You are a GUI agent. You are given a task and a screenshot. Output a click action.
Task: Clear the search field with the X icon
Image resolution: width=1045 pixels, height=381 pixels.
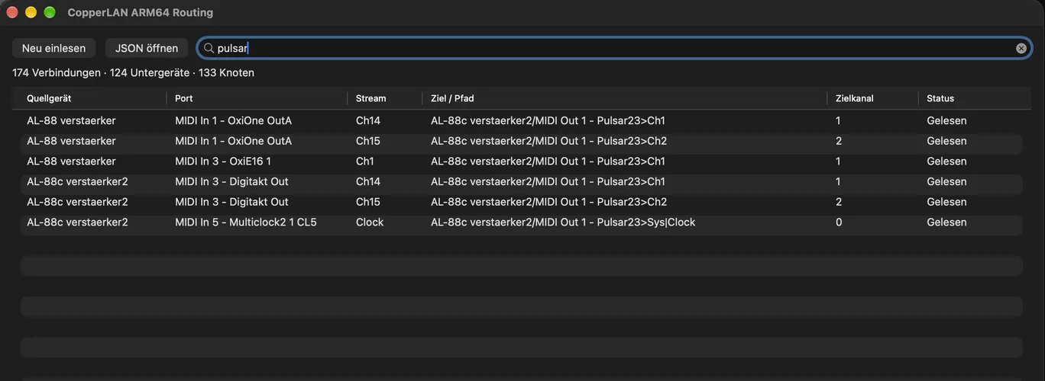click(x=1021, y=48)
